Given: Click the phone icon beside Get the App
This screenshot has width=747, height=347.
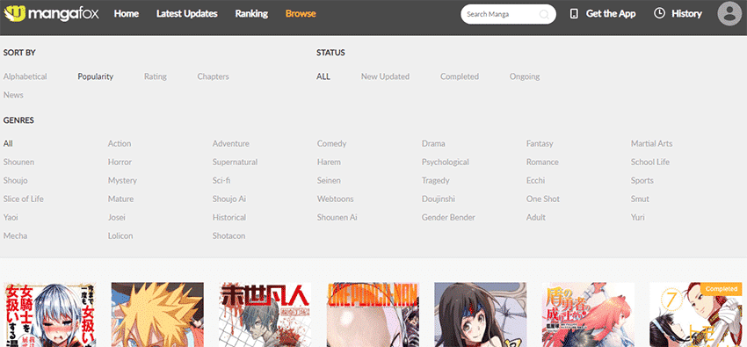Looking at the screenshot, I should [x=574, y=14].
